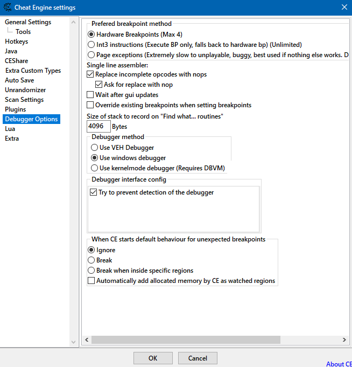Open the Tools subsection under General Settings
This screenshot has width=352, height=367.
[x=23, y=32]
